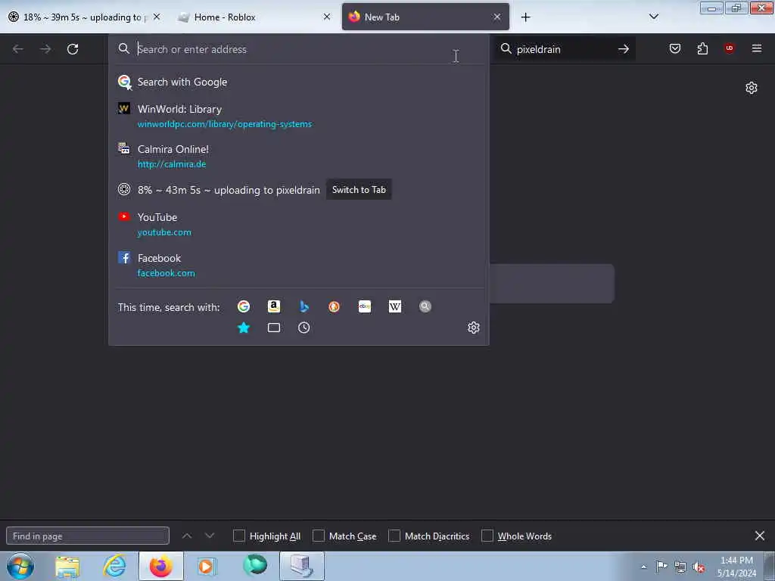Screen dimensions: 775x581
Task: Click the Save to Pocket icon
Action: click(x=674, y=48)
